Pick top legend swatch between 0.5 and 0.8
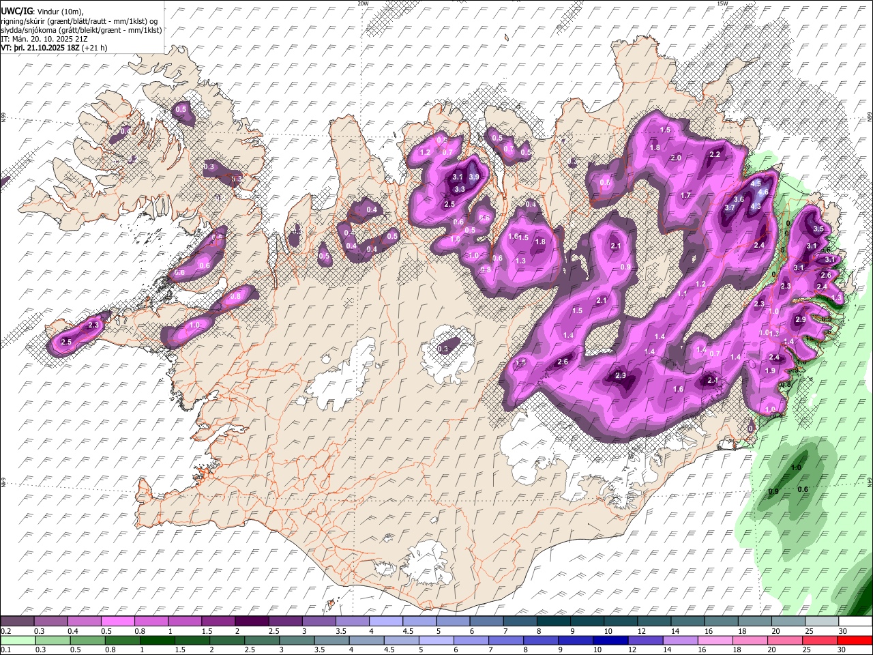This screenshot has width=873, height=655. (x=118, y=622)
